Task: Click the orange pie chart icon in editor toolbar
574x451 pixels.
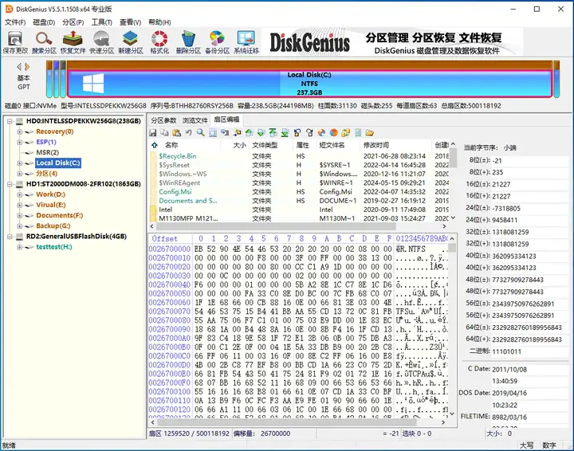Action: (333, 132)
